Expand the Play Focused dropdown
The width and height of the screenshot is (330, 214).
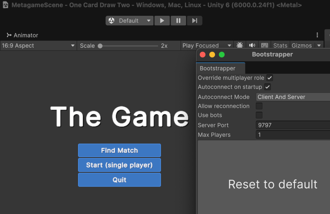click(206, 46)
